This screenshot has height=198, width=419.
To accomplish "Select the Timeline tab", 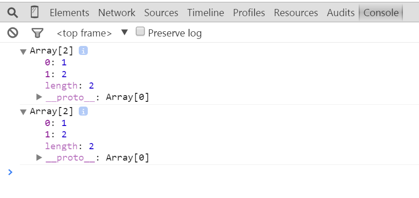I will [x=205, y=13].
